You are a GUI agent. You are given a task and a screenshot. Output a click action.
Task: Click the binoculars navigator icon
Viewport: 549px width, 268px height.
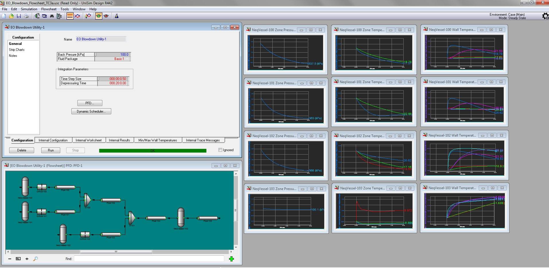pos(52,16)
